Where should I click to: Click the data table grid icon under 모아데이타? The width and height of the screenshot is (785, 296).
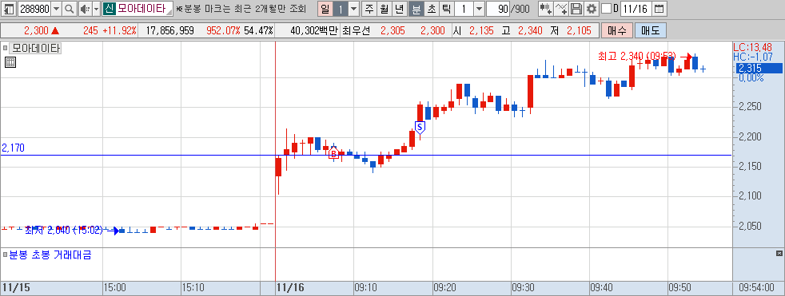10,62
